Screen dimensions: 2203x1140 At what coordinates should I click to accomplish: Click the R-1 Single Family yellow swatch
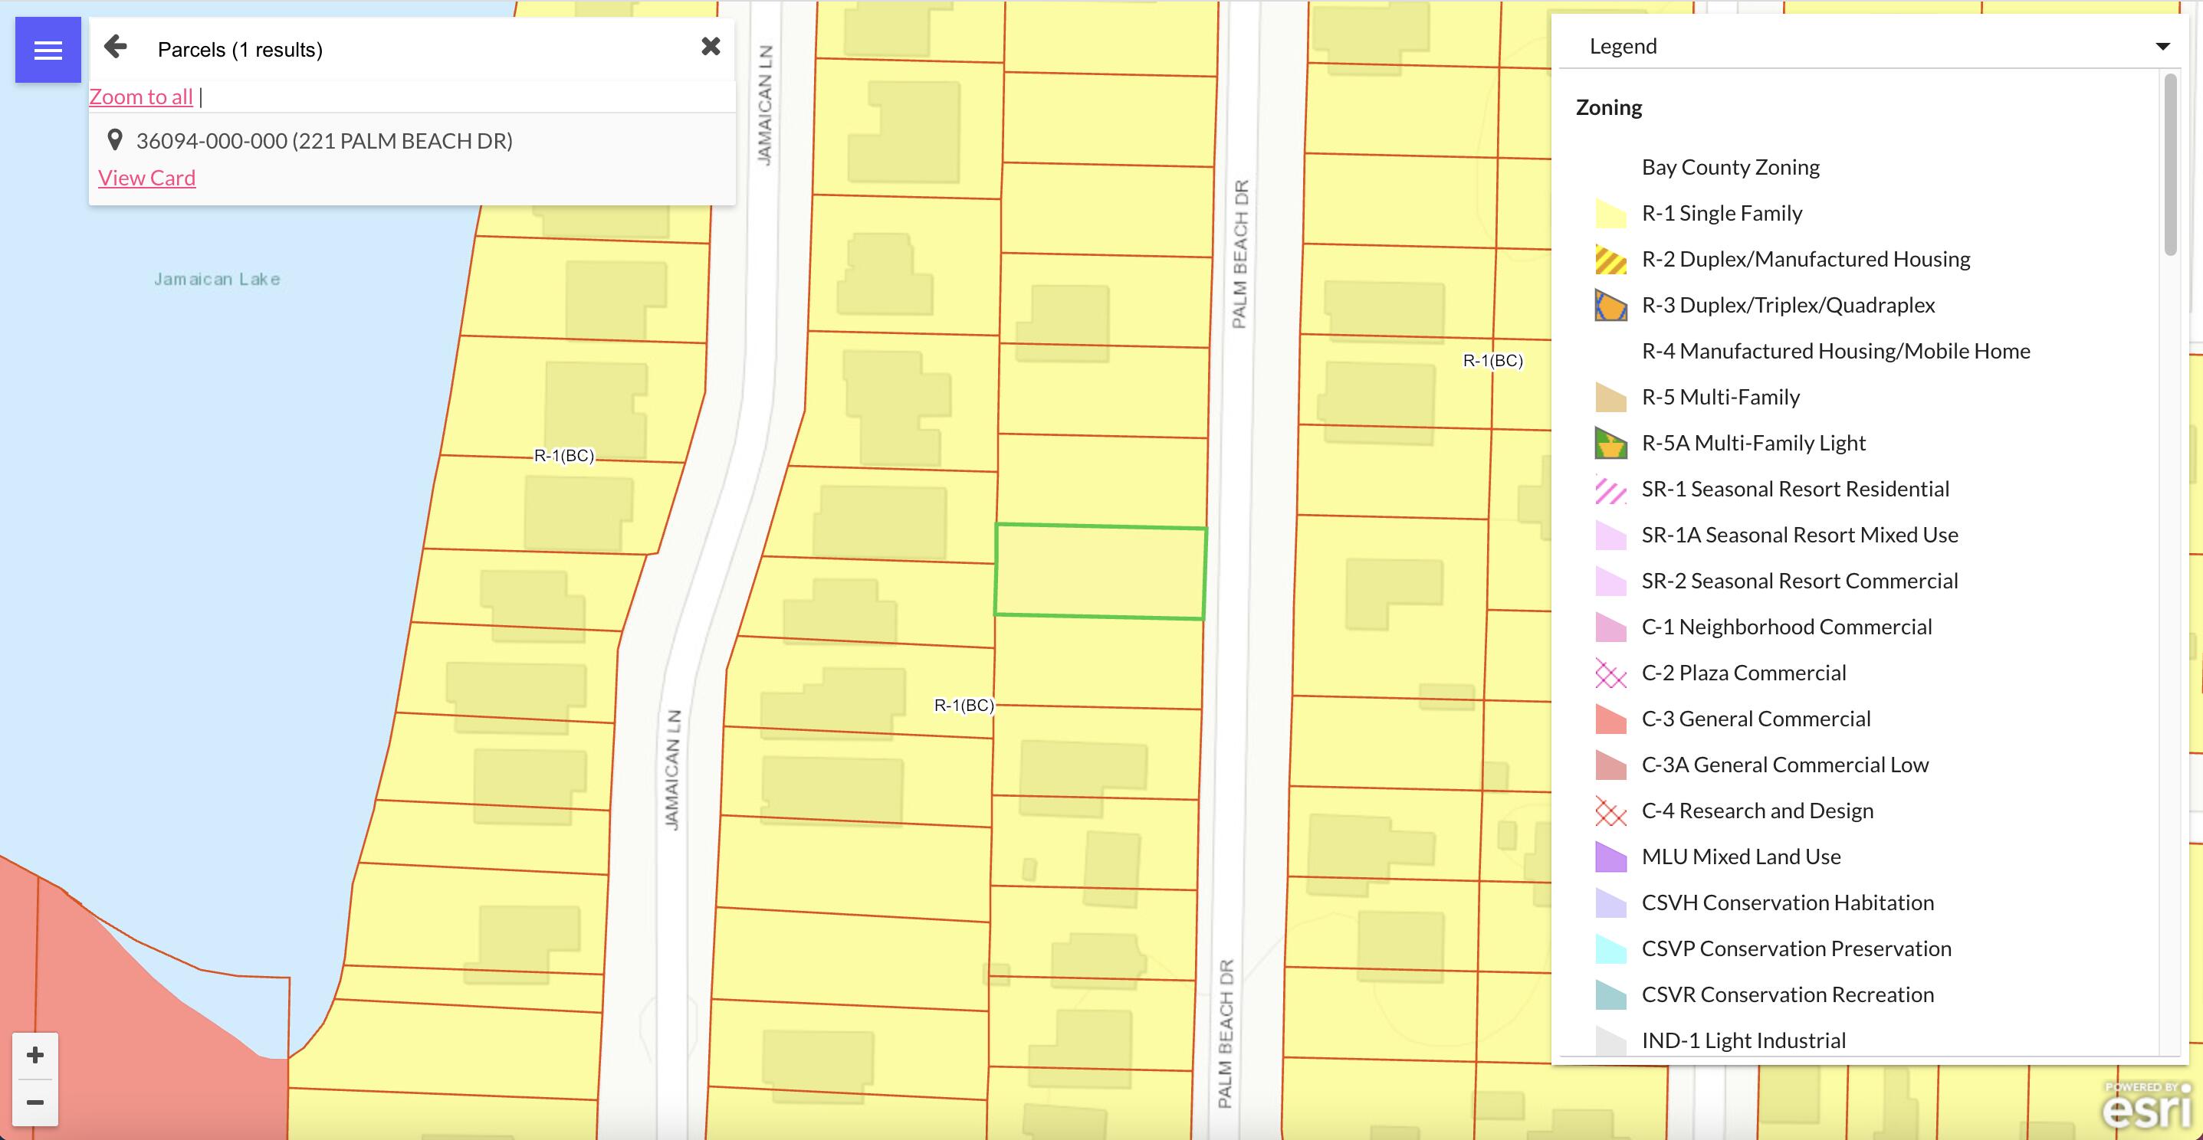(x=1610, y=214)
